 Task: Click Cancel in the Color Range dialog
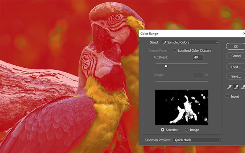pyautogui.click(x=236, y=56)
